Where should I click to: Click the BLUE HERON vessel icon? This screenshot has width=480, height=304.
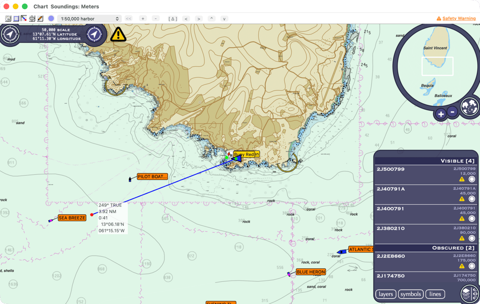point(289,274)
